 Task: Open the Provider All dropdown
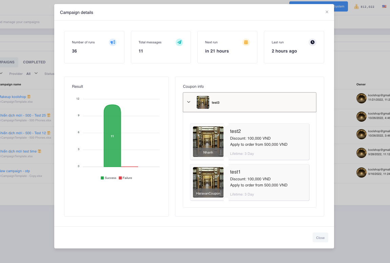point(32,74)
